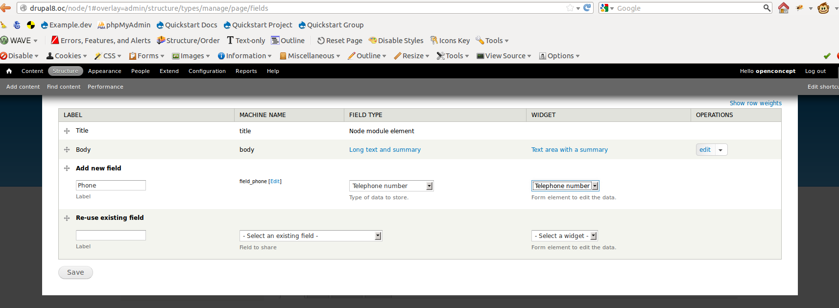Open Web Developer View Source menu
This screenshot has width=839, height=308.
[x=504, y=56]
